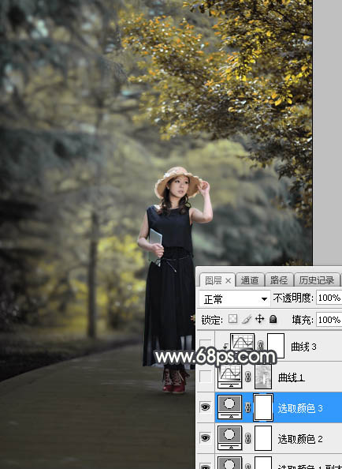Click the lock transparent pixels icon
This screenshot has height=469, width=342.
(232, 319)
